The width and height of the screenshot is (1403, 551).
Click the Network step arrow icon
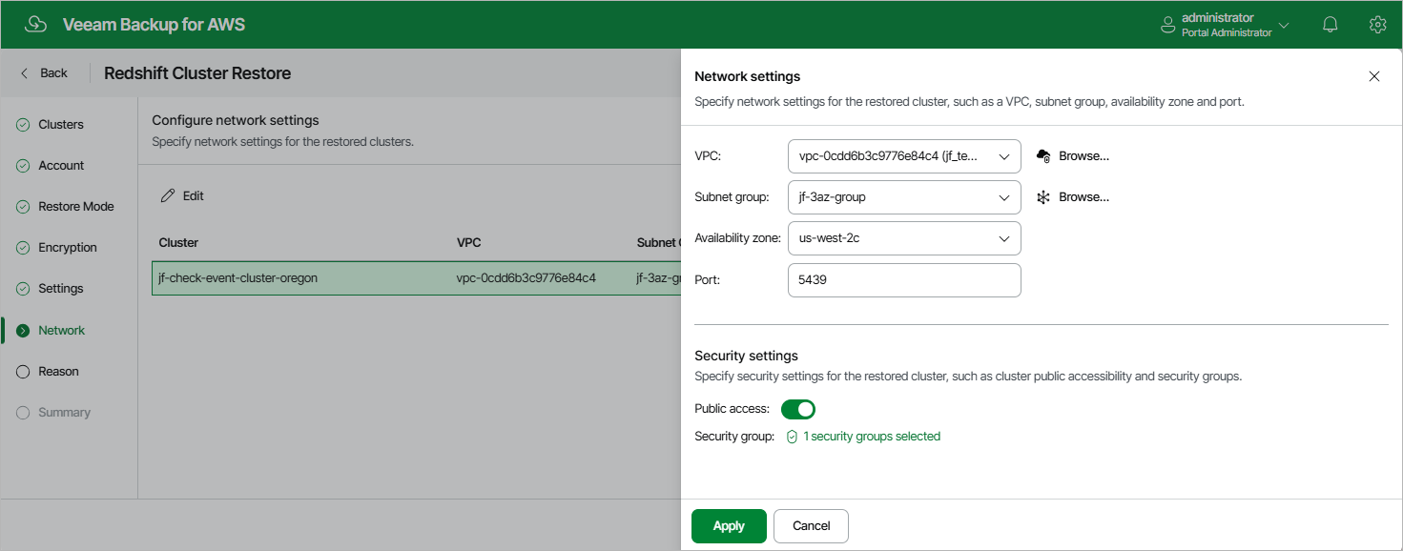pyautogui.click(x=23, y=331)
